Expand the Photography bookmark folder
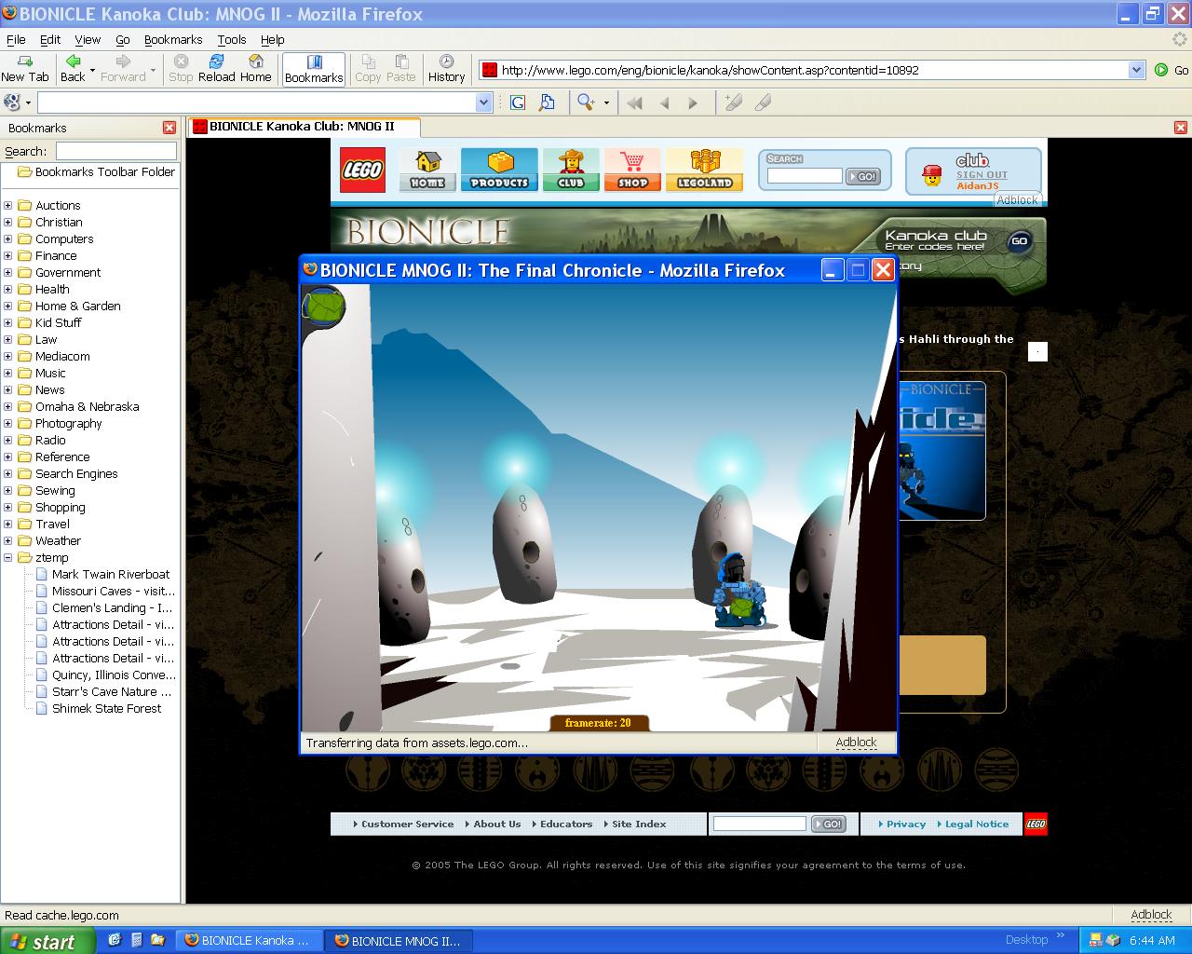The image size is (1192, 954). click(8, 424)
